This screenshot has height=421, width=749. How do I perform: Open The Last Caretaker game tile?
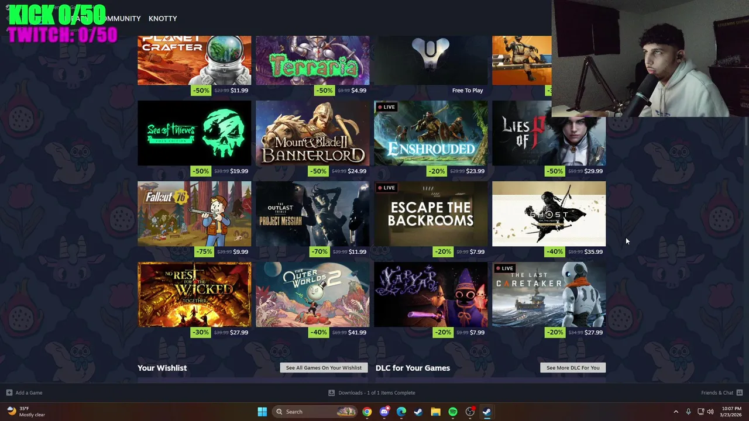tap(549, 294)
